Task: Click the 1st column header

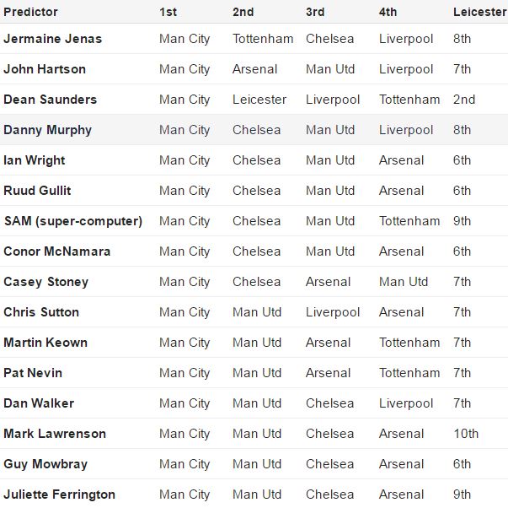Action: 168,12
